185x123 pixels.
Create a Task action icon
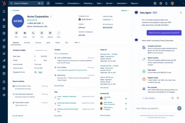tap(42, 33)
